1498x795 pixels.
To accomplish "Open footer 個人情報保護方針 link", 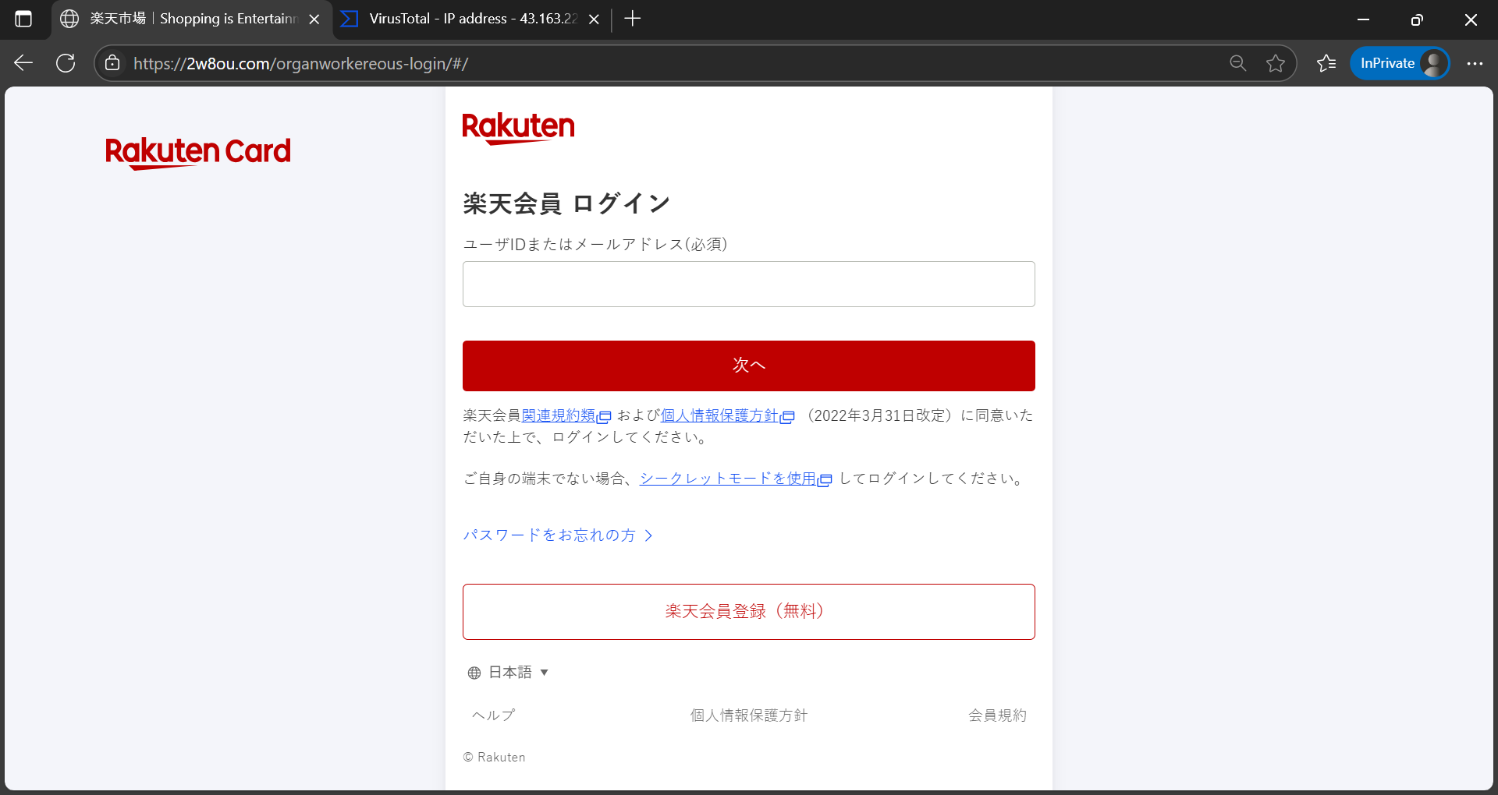I will [x=749, y=715].
